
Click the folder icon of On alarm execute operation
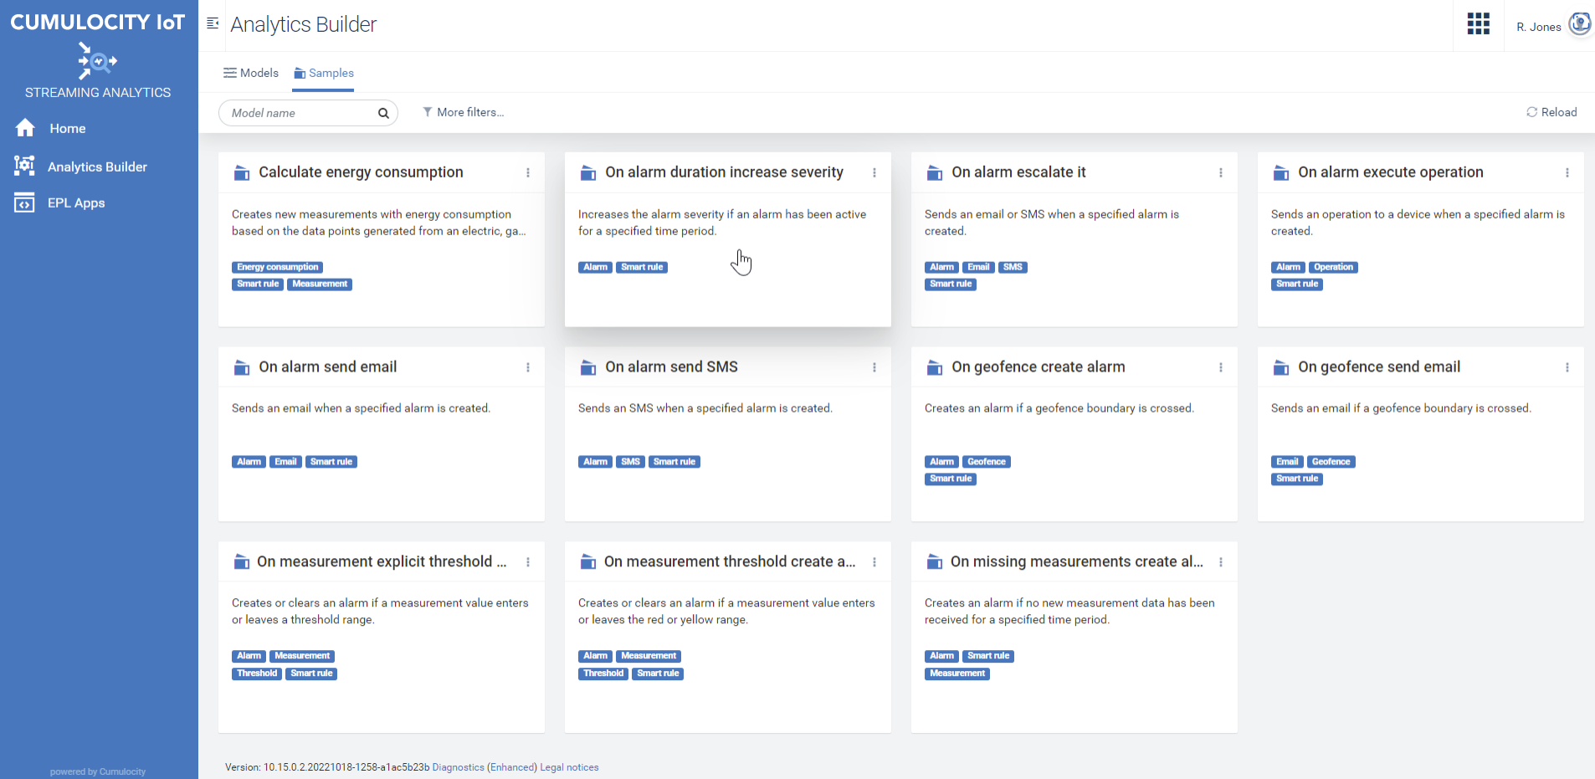coord(1281,173)
